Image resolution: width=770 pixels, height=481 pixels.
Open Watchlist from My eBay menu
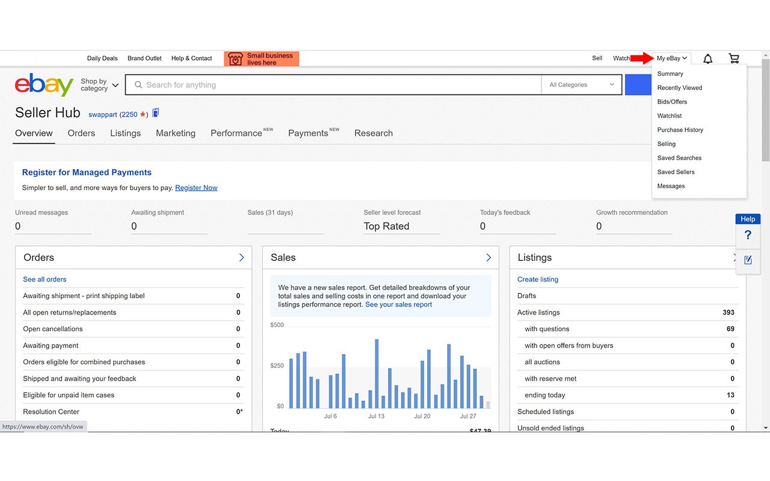pos(670,116)
